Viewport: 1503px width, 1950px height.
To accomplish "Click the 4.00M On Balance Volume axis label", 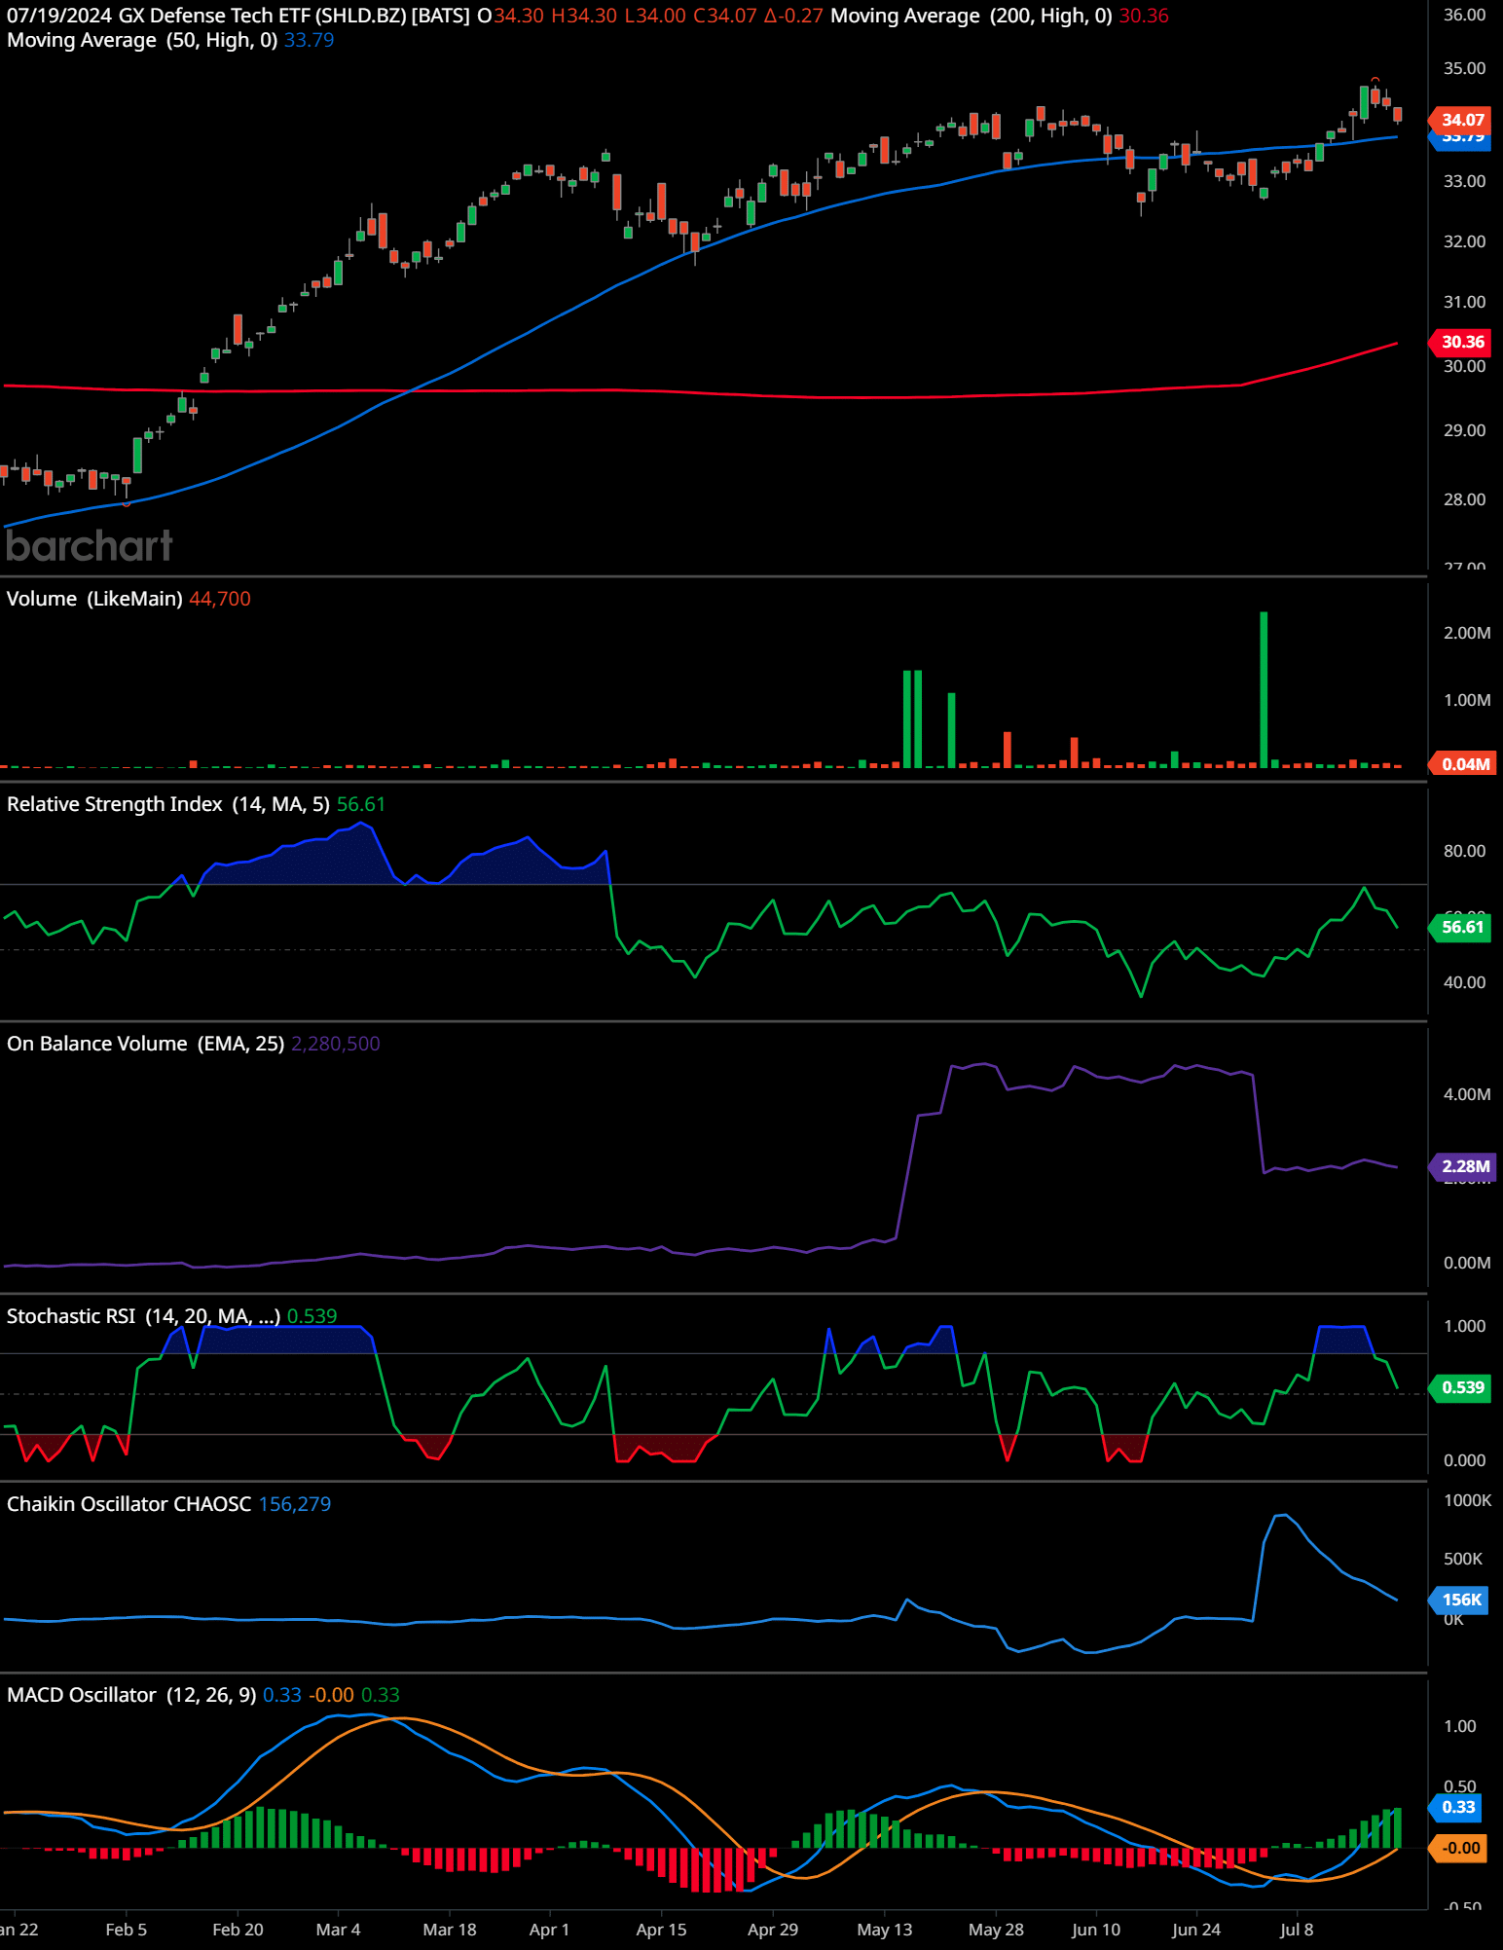I will point(1467,1094).
